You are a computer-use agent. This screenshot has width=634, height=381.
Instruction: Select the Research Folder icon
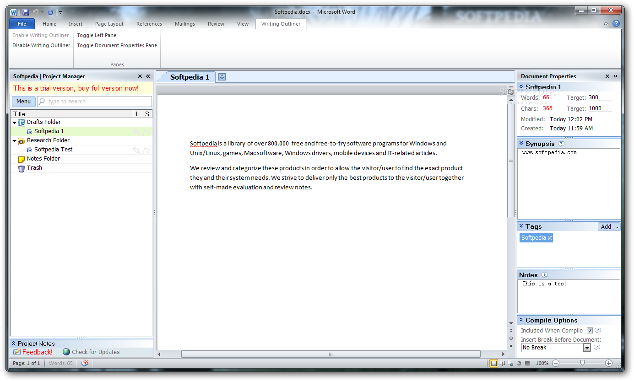22,141
